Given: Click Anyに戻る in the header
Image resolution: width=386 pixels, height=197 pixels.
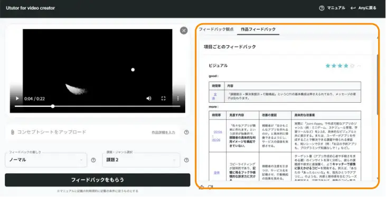Looking at the screenshot, I should coord(363,8).
